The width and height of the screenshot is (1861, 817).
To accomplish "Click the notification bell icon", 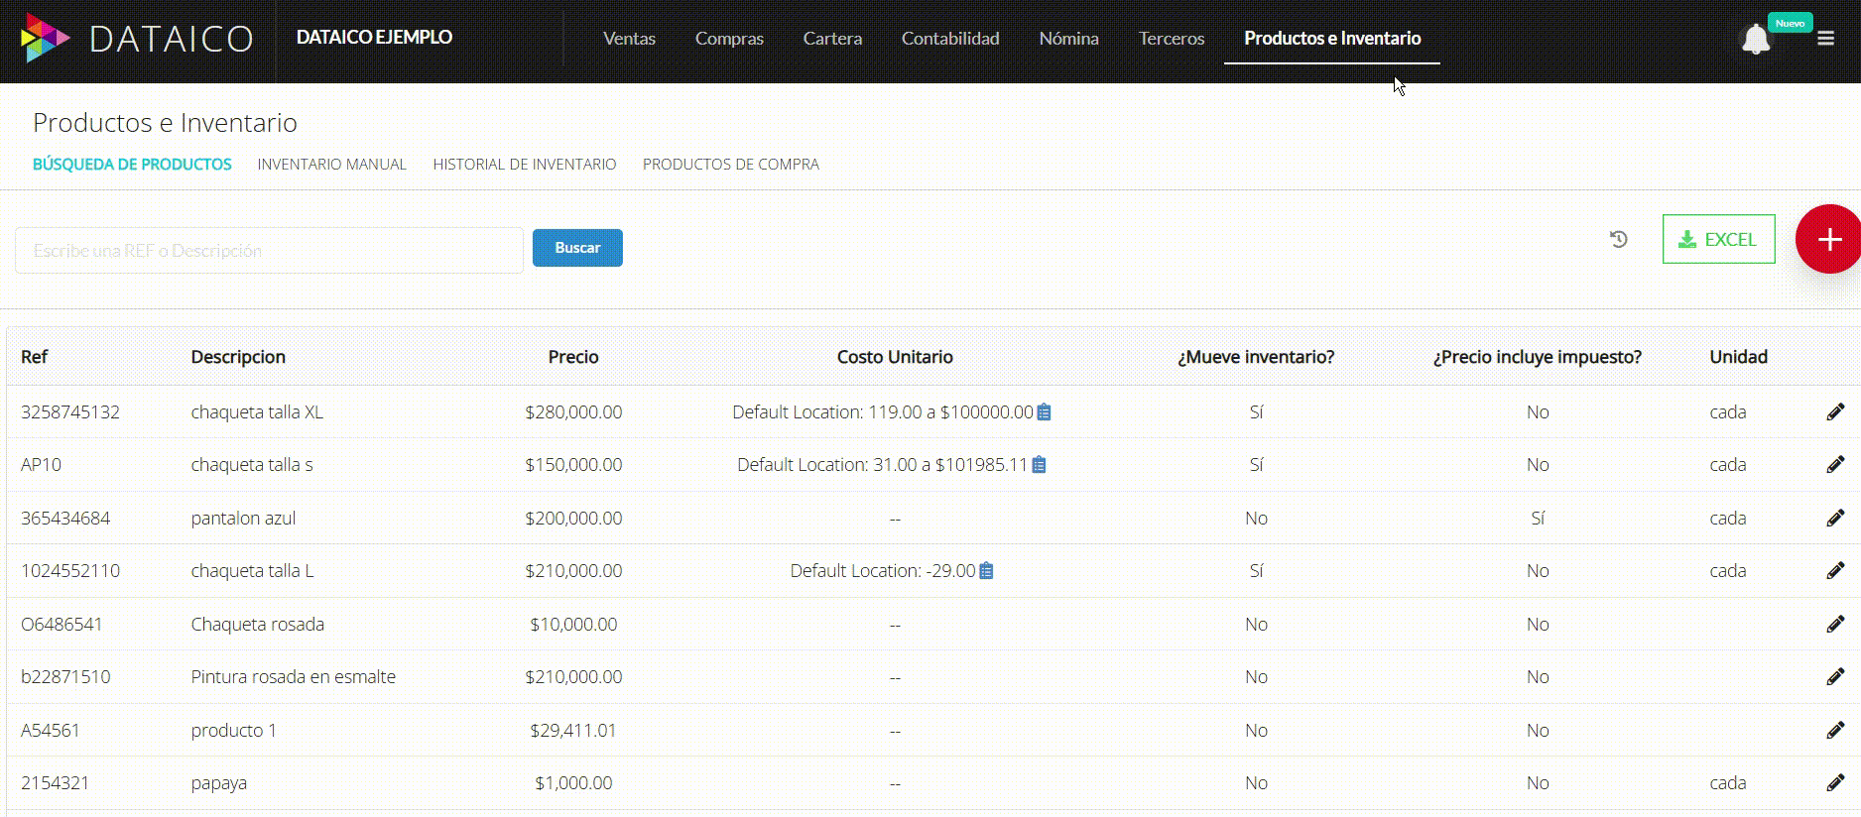I will [x=1755, y=40].
